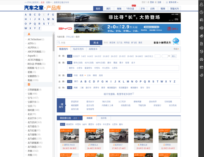Image resolution: width=204 pixels, height=157 pixels.
Task: Open the 更多应用 dropdown
Action: coord(174,2)
